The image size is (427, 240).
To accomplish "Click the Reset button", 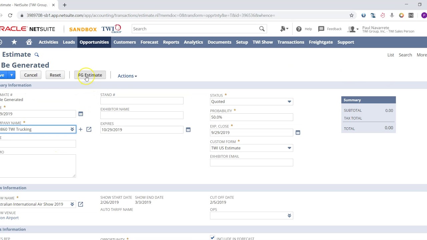I will [x=55, y=75].
